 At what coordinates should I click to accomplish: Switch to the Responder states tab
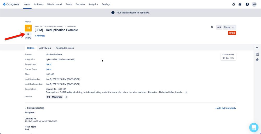point(65,48)
